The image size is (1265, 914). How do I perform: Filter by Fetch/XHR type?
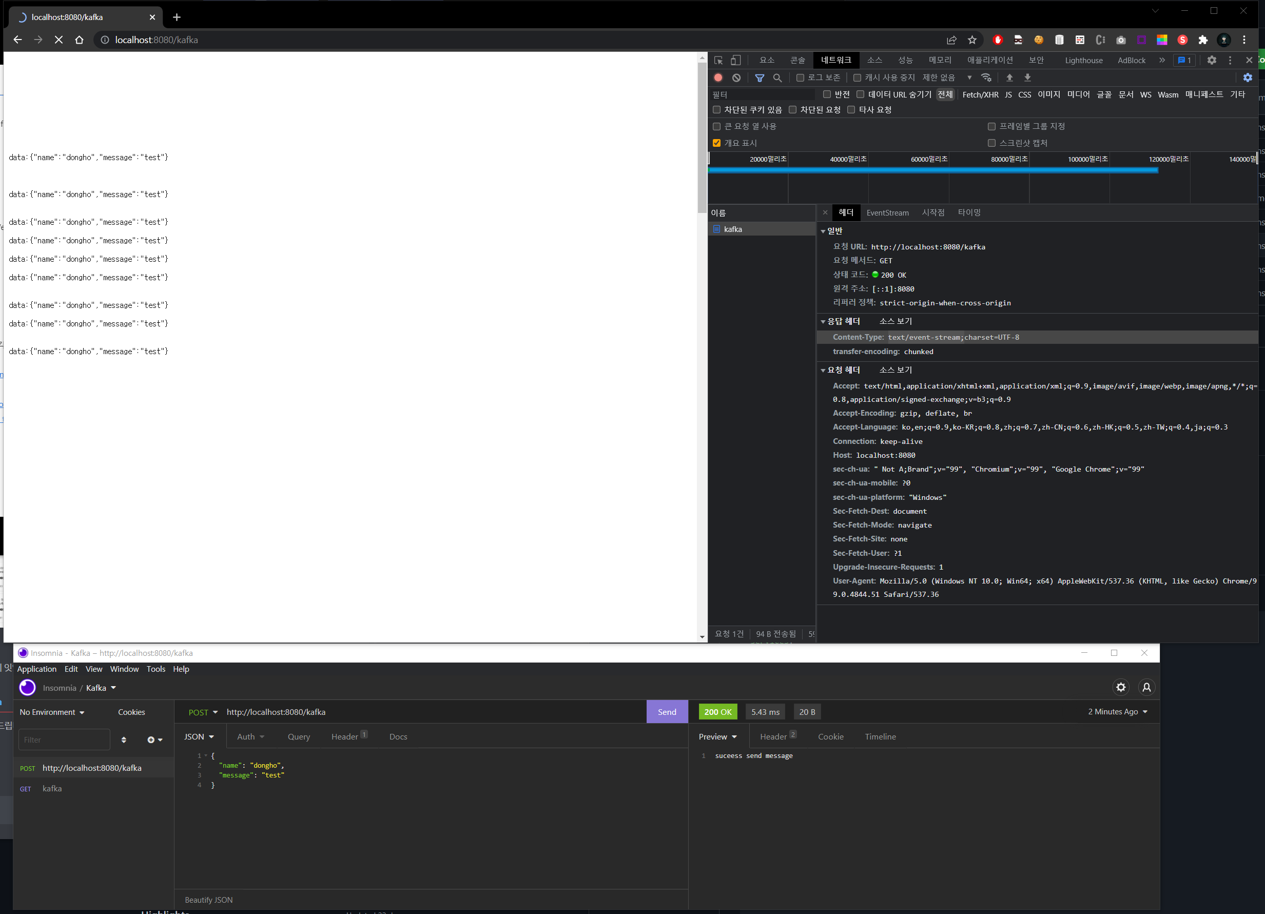click(980, 94)
